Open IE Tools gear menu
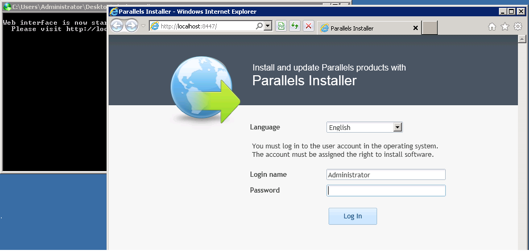Viewport: 529px width, 251px height. coord(518,27)
